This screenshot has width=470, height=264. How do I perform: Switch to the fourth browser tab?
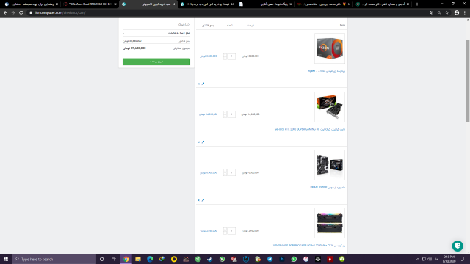(207, 4)
